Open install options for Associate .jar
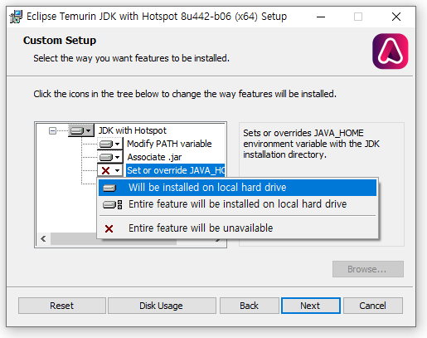This screenshot has height=338, width=427. tap(109, 157)
